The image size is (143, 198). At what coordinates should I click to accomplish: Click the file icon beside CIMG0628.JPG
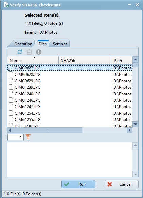tap(11, 75)
